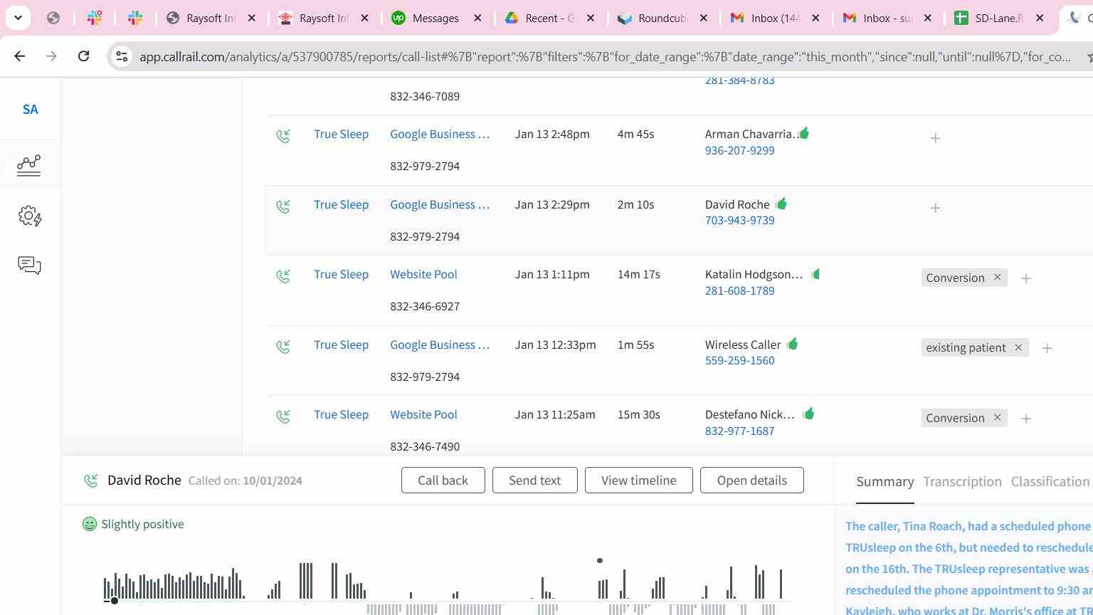
Task: Click the Open details button
Action: pyautogui.click(x=751, y=480)
